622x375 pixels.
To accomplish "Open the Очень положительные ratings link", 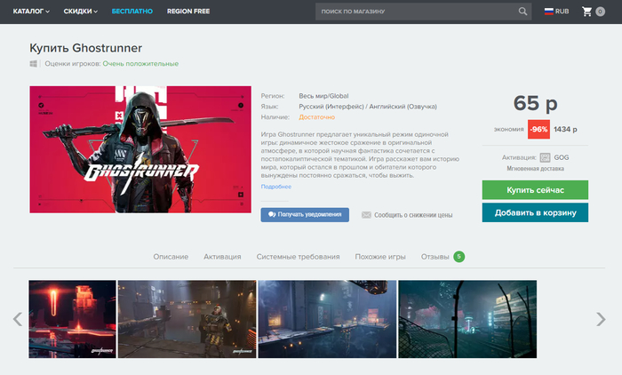I will pos(140,63).
